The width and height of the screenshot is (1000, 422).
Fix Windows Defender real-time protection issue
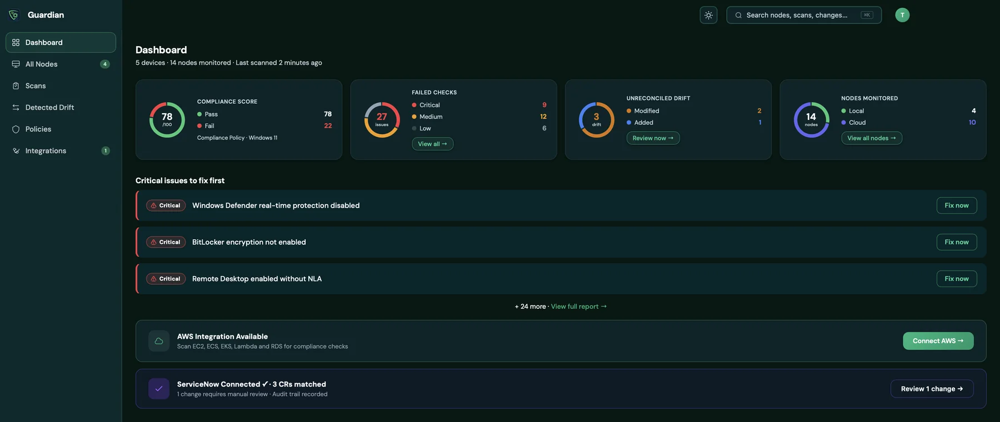[x=957, y=205]
